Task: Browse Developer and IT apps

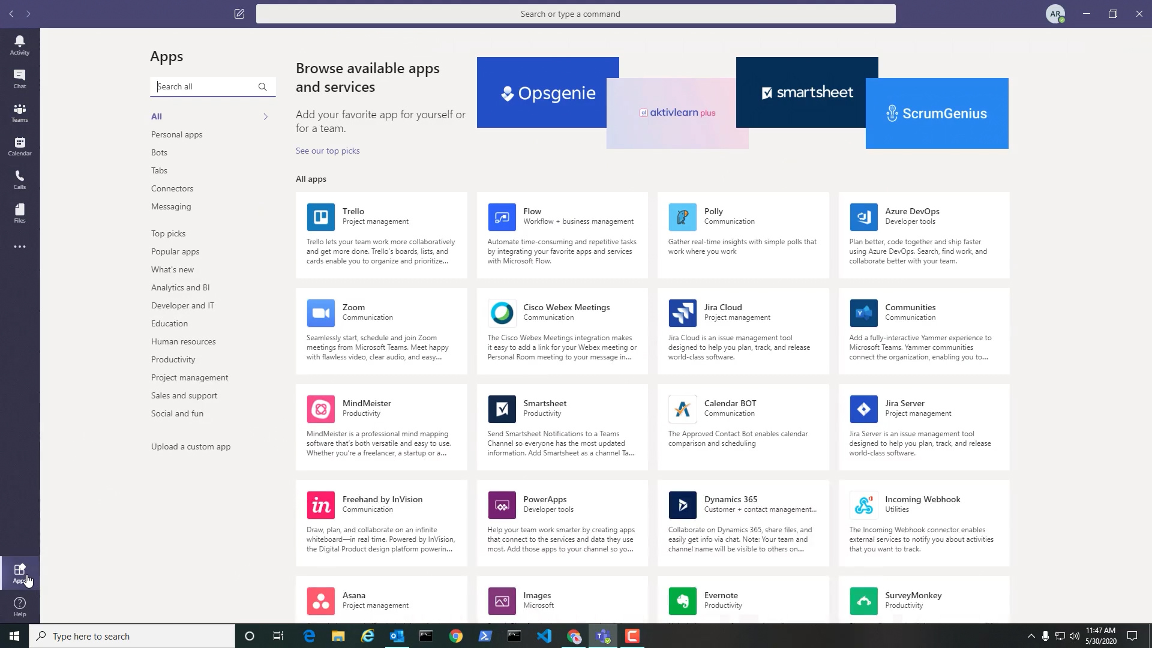Action: (182, 305)
